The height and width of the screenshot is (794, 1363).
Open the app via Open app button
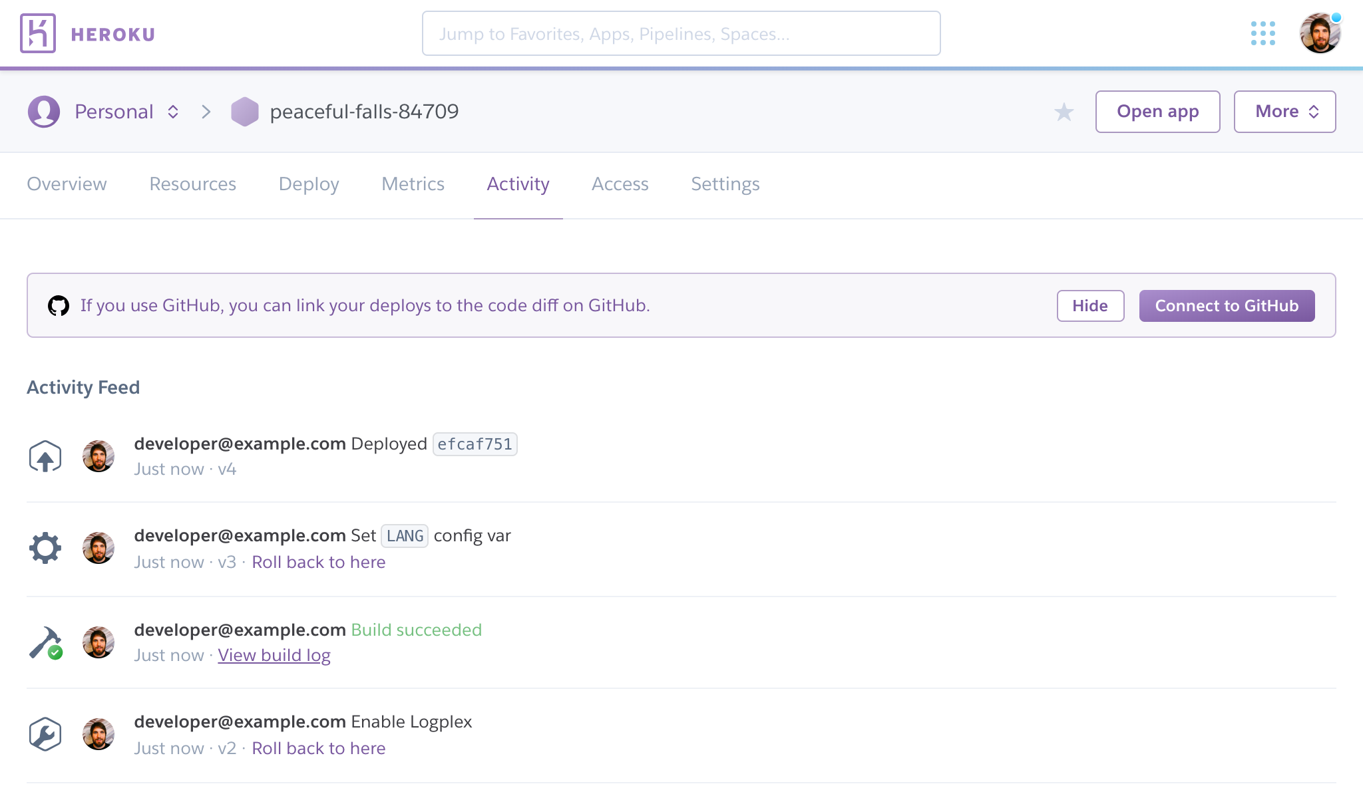[1158, 112]
